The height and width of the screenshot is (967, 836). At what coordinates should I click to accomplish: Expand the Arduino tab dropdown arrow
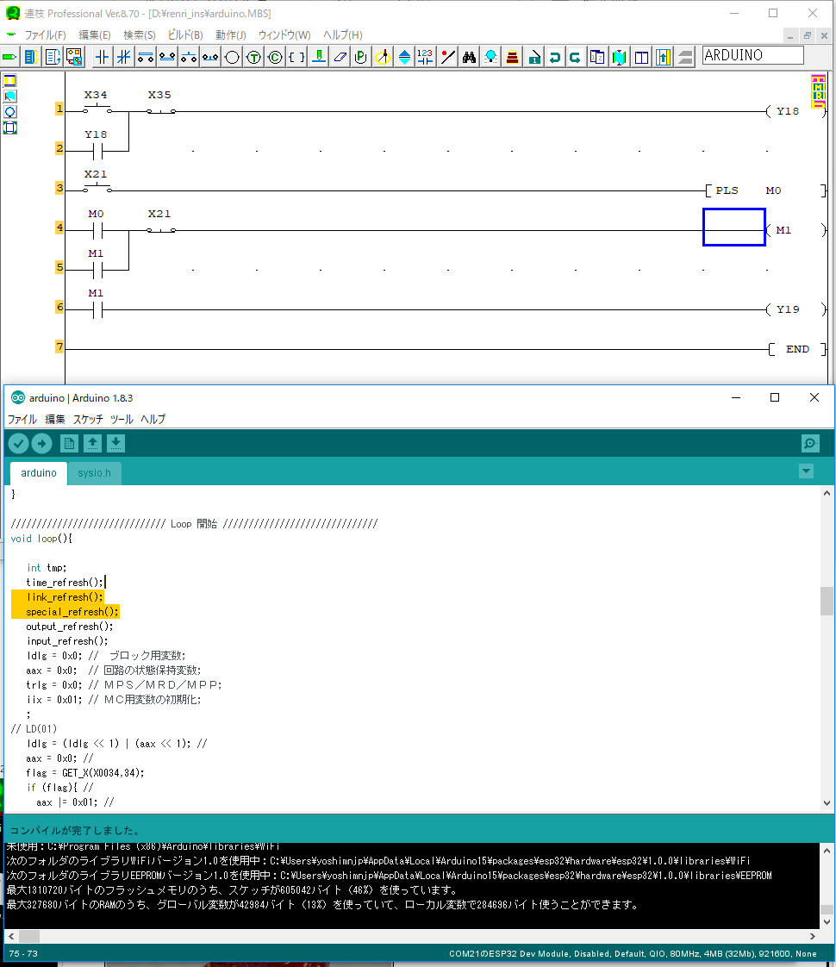(x=806, y=471)
